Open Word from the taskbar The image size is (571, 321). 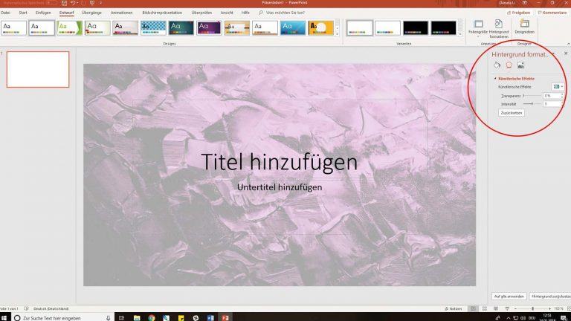[210, 318]
